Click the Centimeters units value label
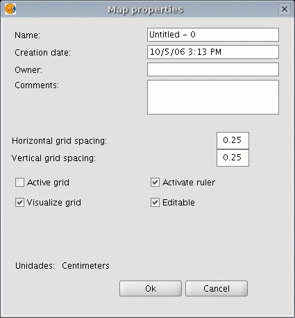The width and height of the screenshot is (295, 318). [x=85, y=266]
